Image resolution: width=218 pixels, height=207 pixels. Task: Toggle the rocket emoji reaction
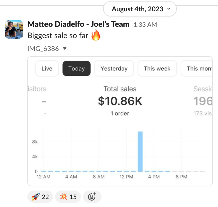pos(40,197)
